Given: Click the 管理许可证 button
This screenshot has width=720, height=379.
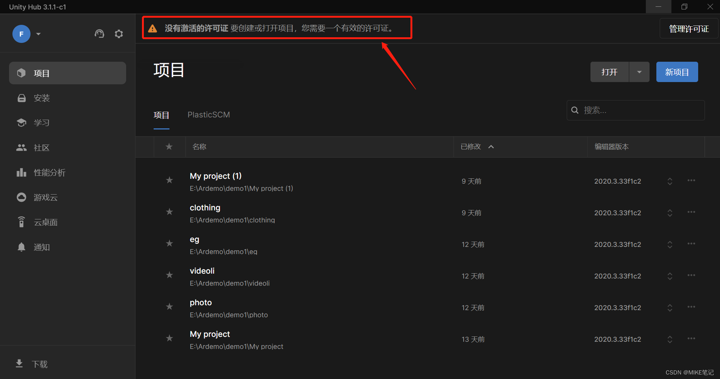Looking at the screenshot, I should click(x=689, y=29).
